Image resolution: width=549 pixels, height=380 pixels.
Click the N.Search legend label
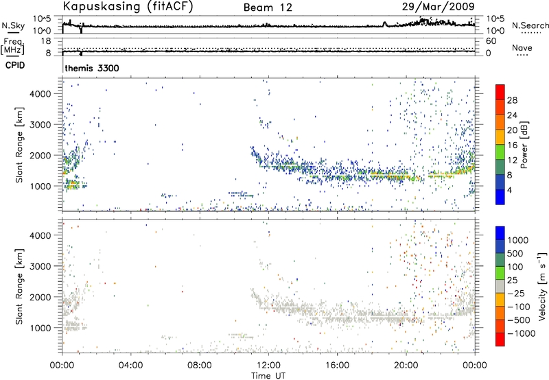pyautogui.click(x=530, y=25)
